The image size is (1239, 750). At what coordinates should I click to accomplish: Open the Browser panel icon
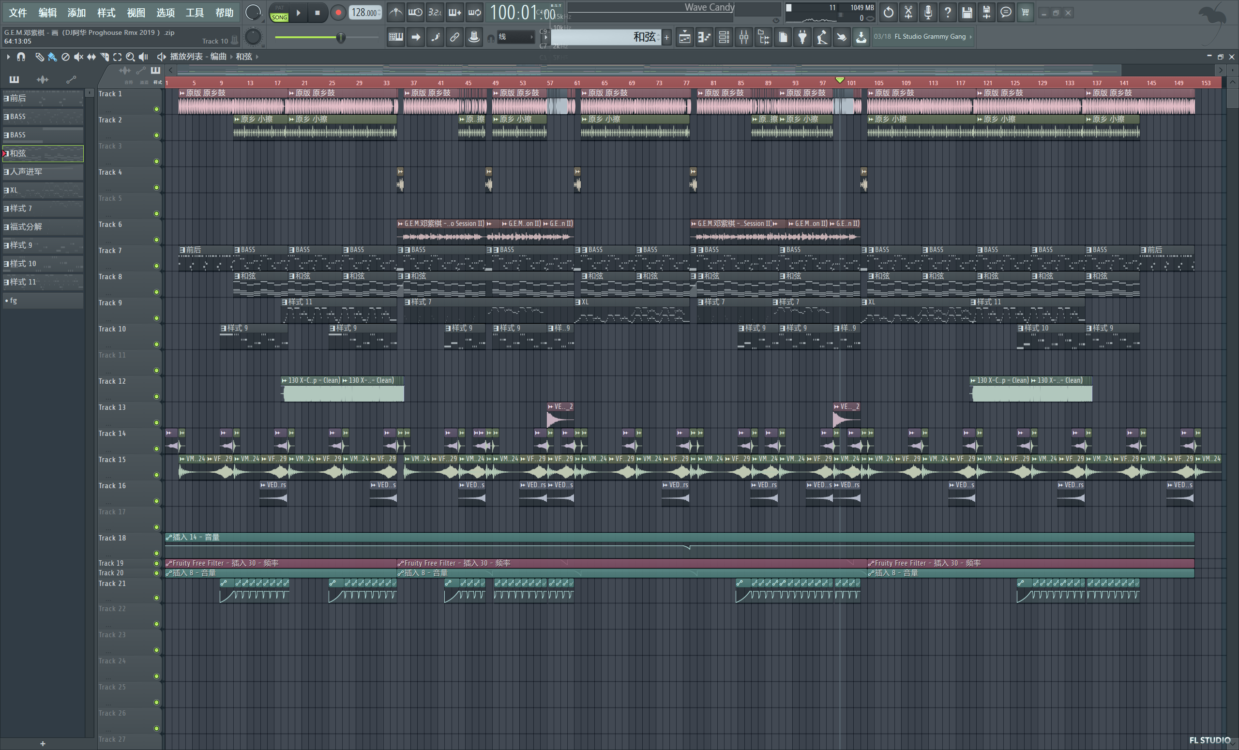(763, 37)
